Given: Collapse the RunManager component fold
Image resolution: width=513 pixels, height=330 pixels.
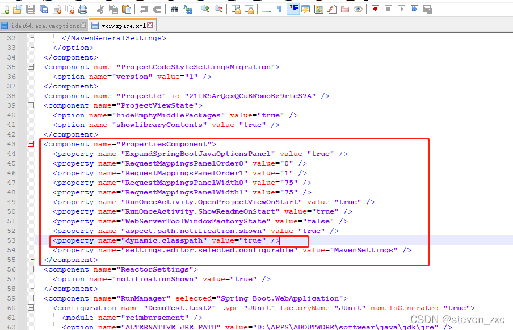Looking at the screenshot, I should click(x=31, y=298).
